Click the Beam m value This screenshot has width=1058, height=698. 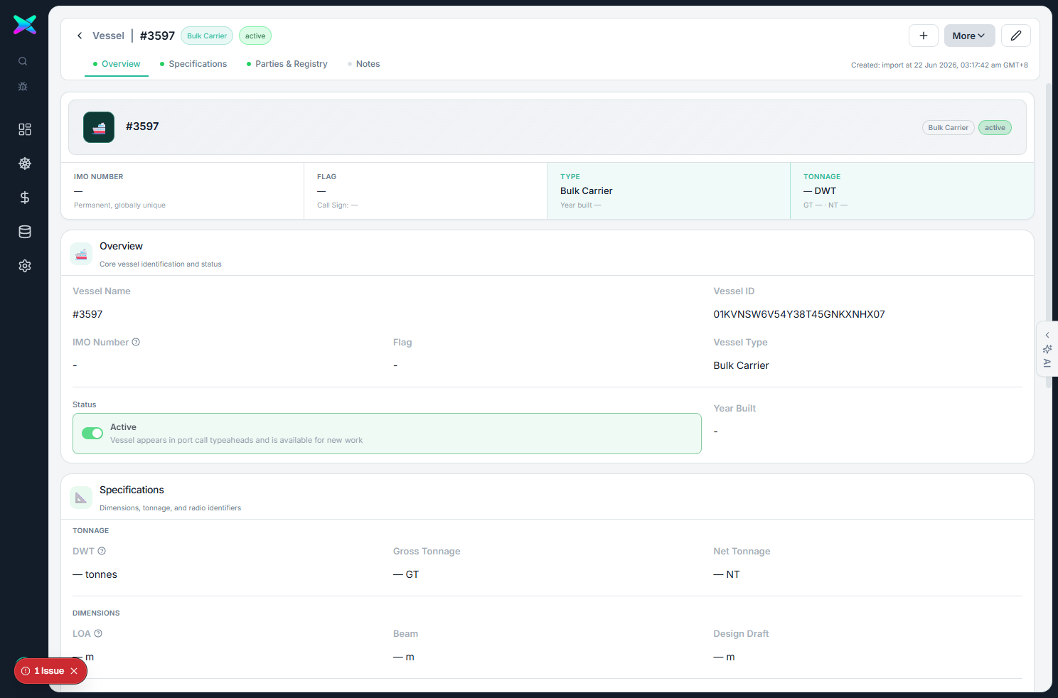(x=404, y=657)
